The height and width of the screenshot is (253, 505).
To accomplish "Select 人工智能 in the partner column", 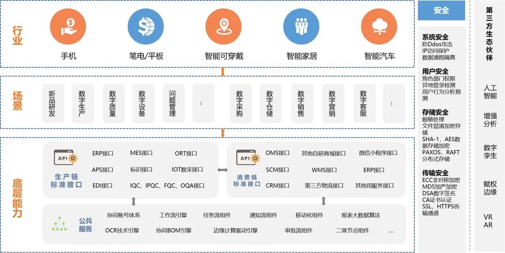I will coord(490,92).
